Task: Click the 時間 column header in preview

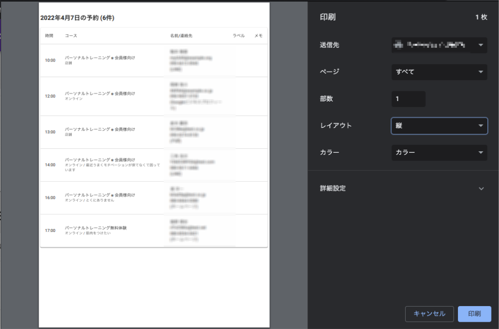Action: tap(49, 36)
